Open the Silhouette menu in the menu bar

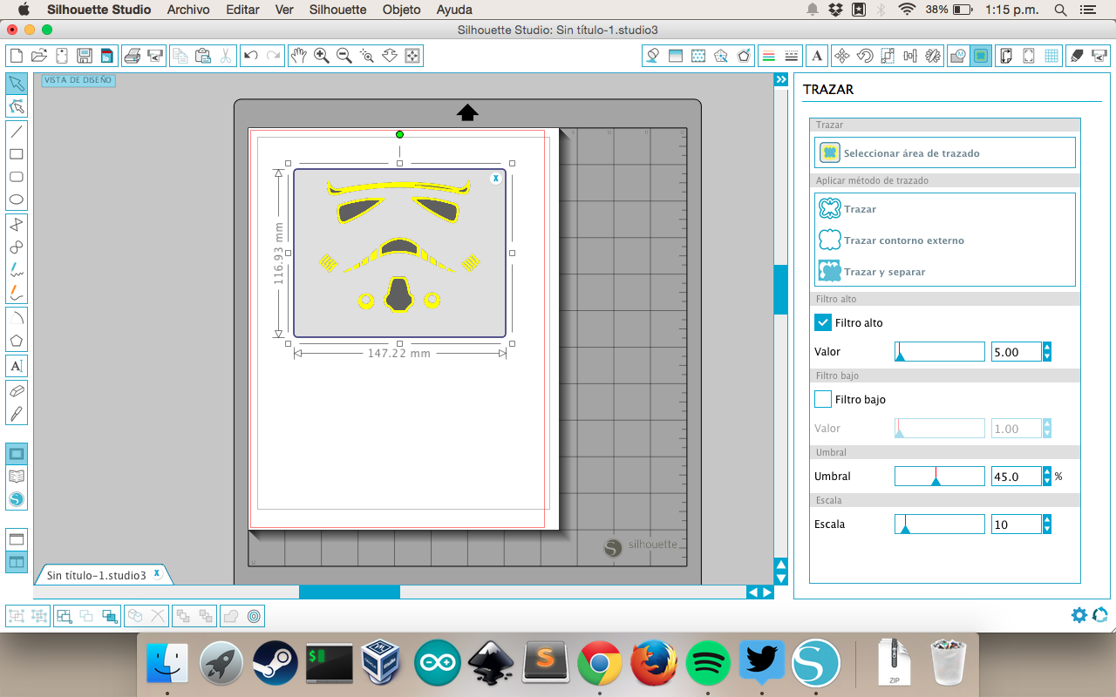(337, 10)
